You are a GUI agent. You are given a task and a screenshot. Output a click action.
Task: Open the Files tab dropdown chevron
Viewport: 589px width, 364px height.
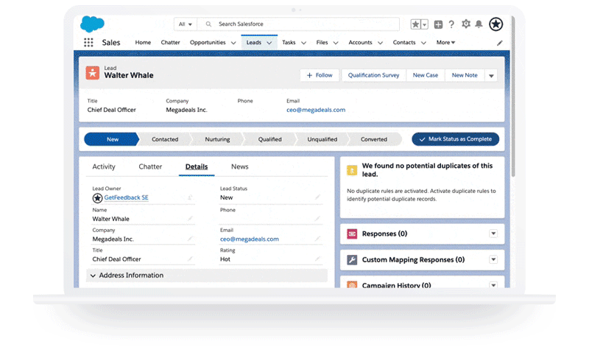coord(336,43)
